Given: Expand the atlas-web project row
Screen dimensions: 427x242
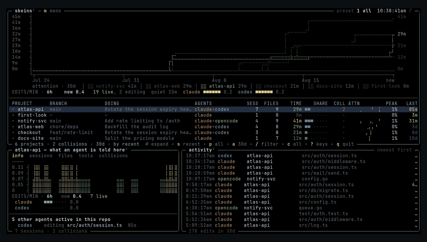Looking at the screenshot, I should coord(13,127).
